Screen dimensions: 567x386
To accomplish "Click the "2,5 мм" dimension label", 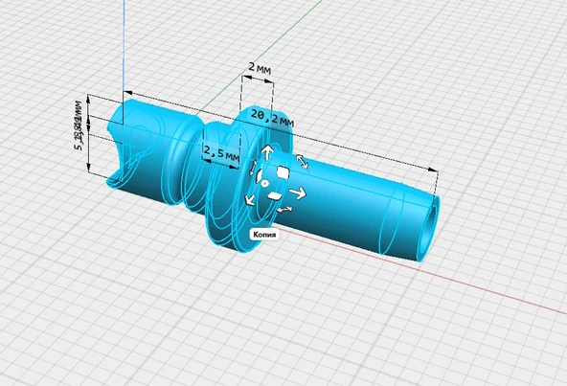I will click(221, 153).
